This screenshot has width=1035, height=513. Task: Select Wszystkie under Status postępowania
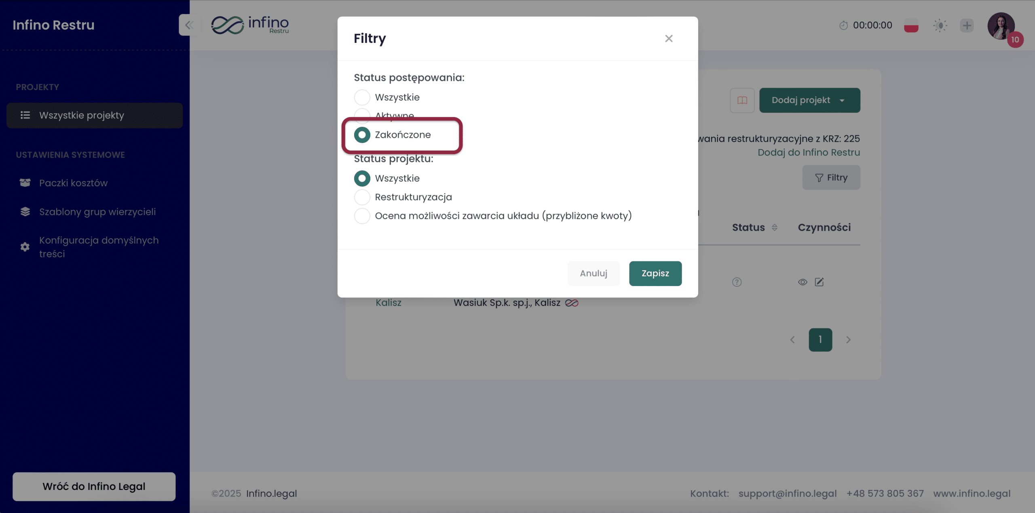362,97
